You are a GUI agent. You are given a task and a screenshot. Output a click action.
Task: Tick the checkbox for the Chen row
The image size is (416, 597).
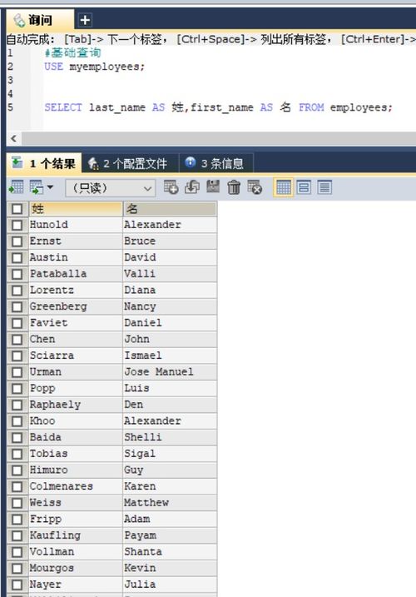(17, 340)
